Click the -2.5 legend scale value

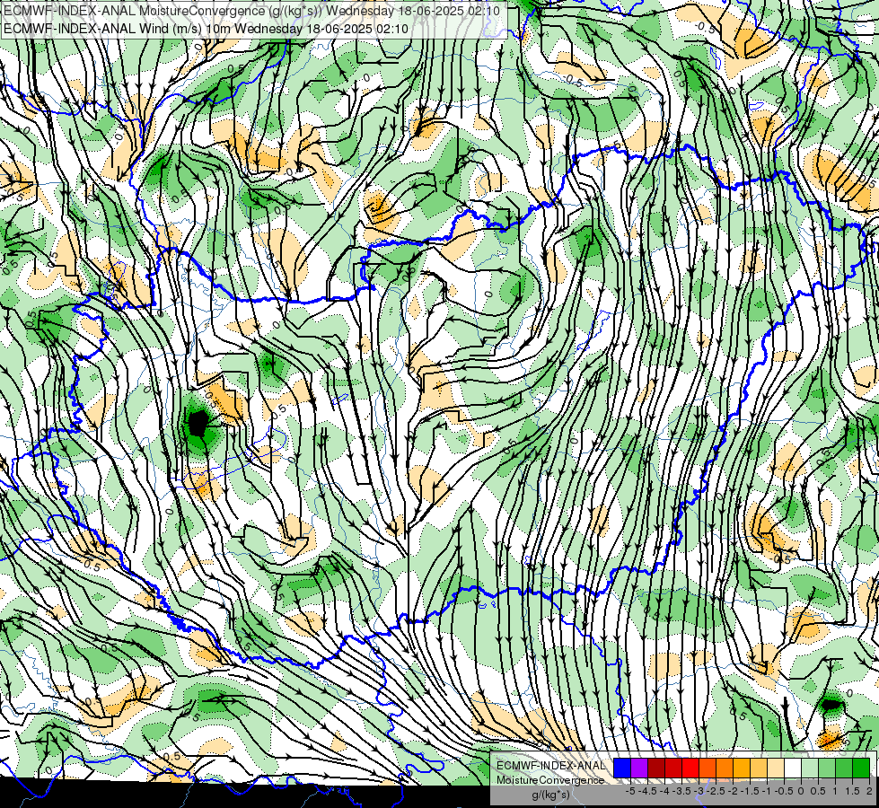[x=716, y=791]
